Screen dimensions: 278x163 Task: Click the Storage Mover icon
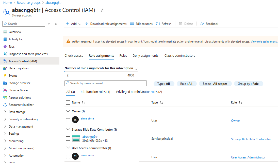click(x=5, y=90)
